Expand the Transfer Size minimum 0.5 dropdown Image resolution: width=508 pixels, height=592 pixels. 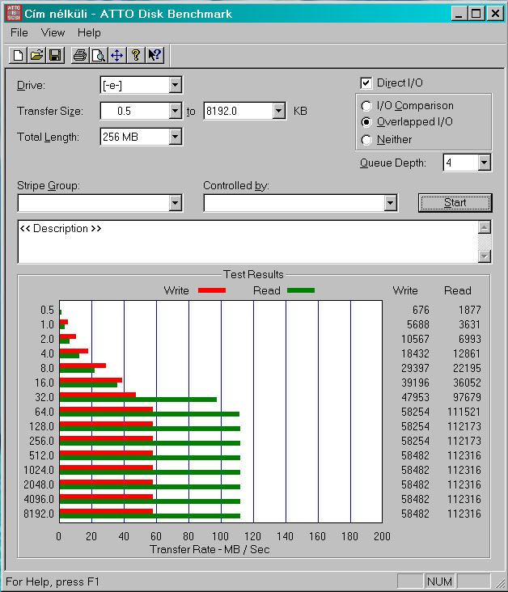click(x=175, y=111)
